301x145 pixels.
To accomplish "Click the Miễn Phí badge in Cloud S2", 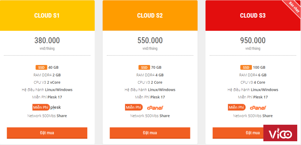I will pyautogui.click(x=134, y=107).
